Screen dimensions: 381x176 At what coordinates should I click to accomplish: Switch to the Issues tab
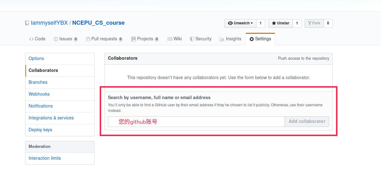coord(66,39)
